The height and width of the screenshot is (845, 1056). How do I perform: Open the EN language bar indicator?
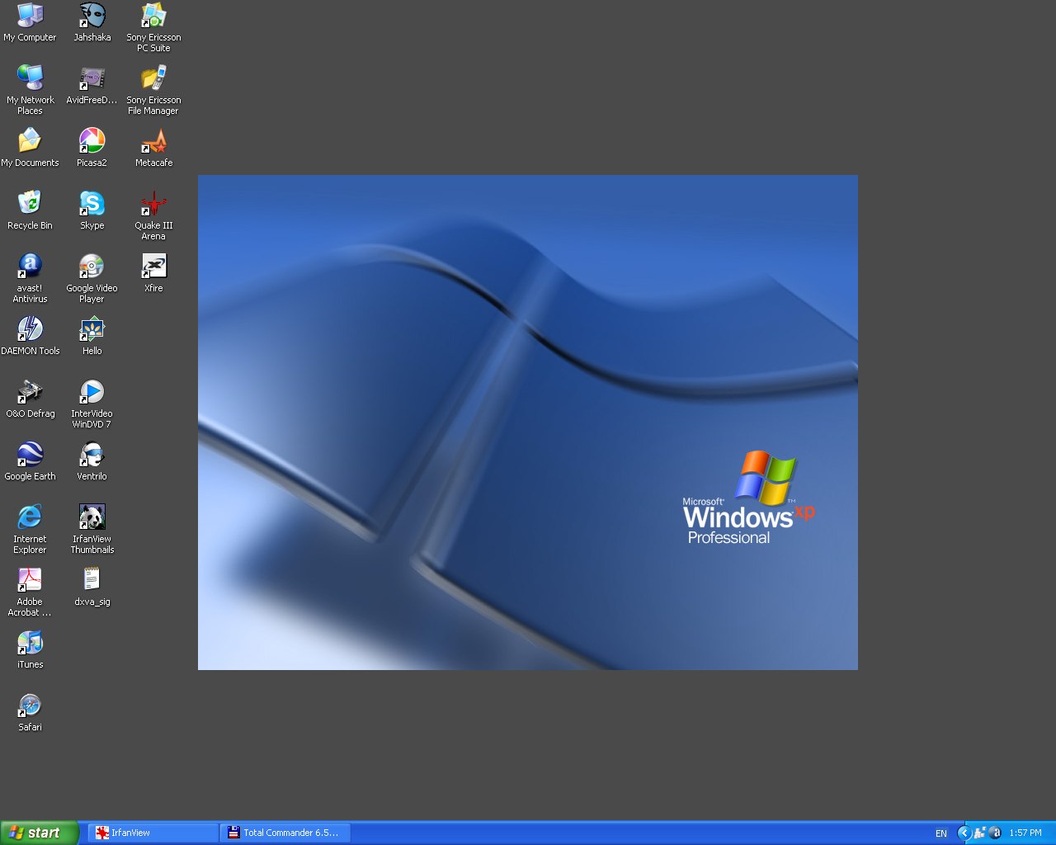(x=941, y=833)
